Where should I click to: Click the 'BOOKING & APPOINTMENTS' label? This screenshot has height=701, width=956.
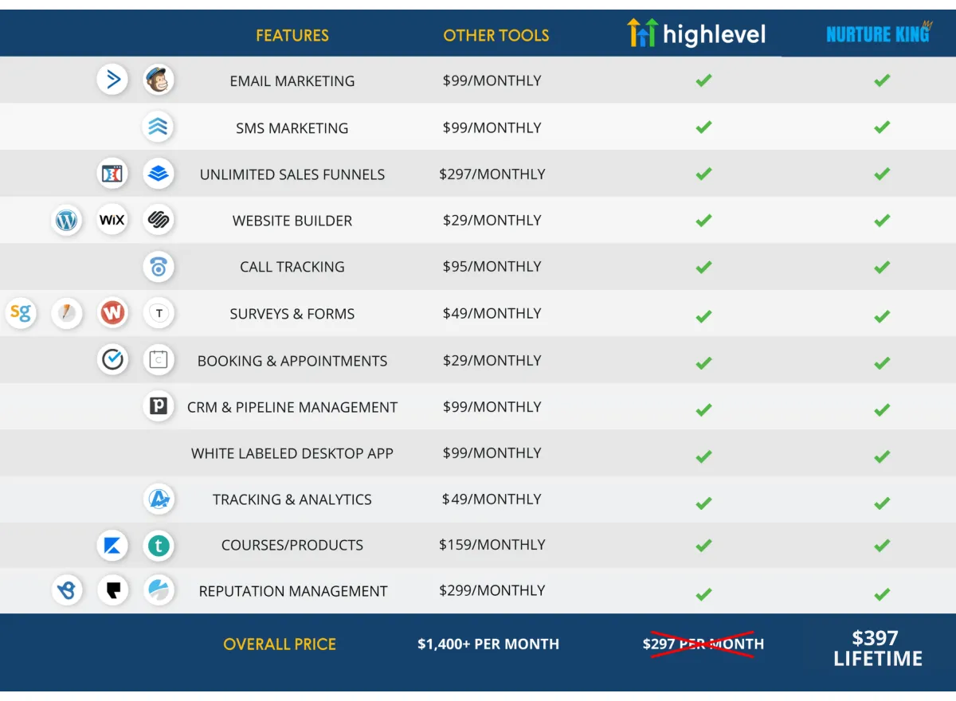pyautogui.click(x=292, y=360)
